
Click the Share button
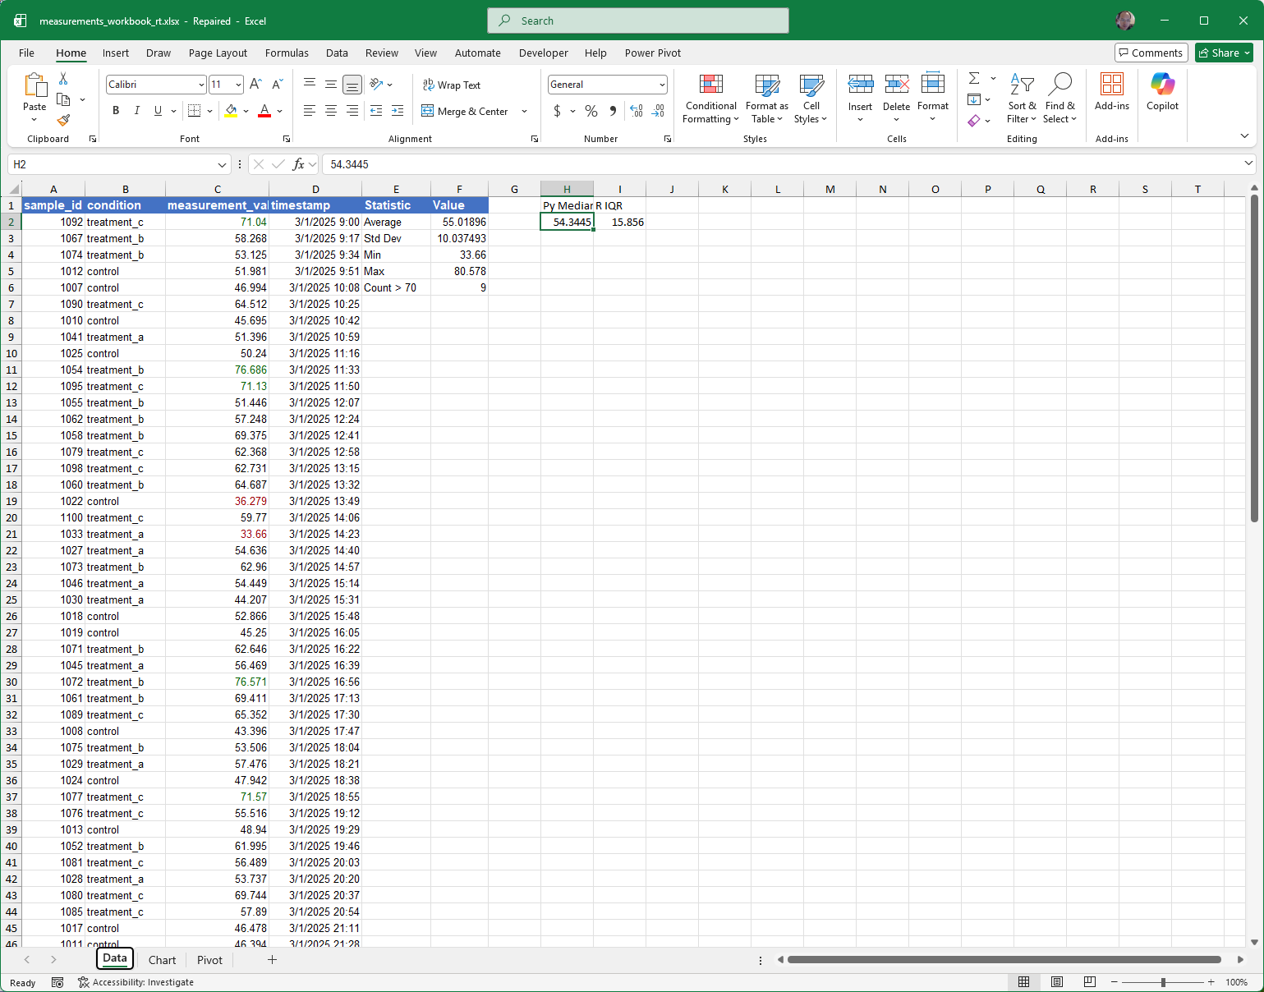1224,53
